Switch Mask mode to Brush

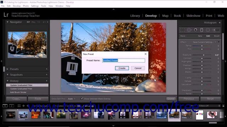point(217,36)
